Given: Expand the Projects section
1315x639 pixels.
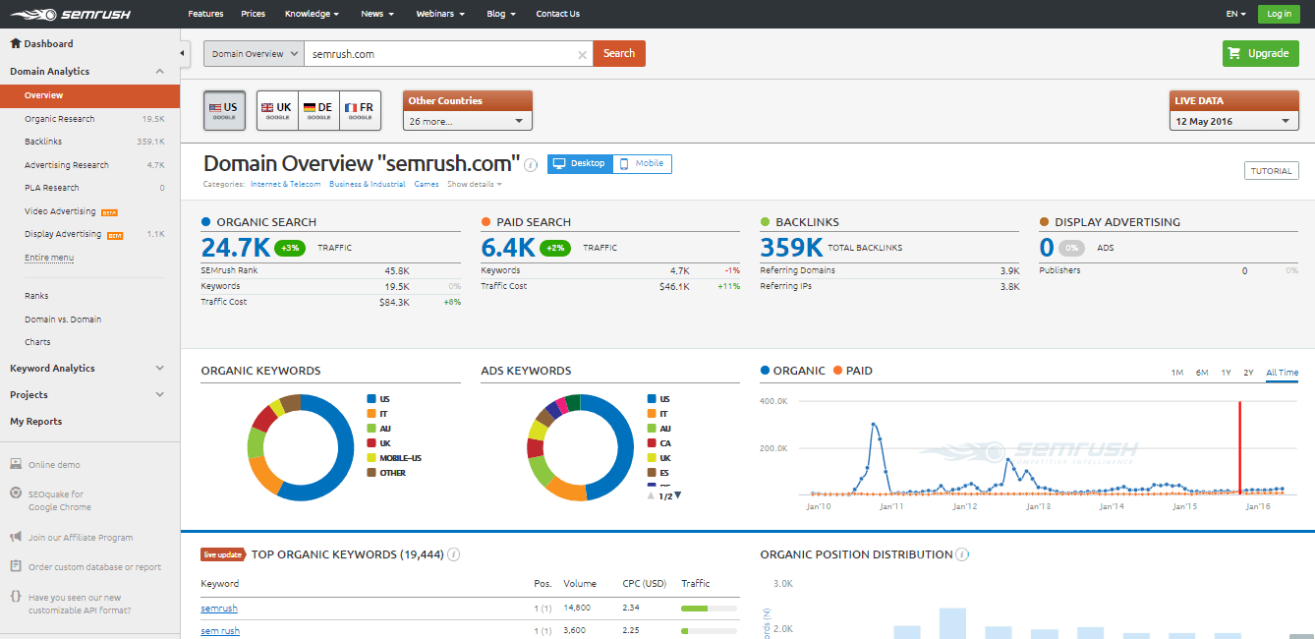Looking at the screenshot, I should pos(160,395).
